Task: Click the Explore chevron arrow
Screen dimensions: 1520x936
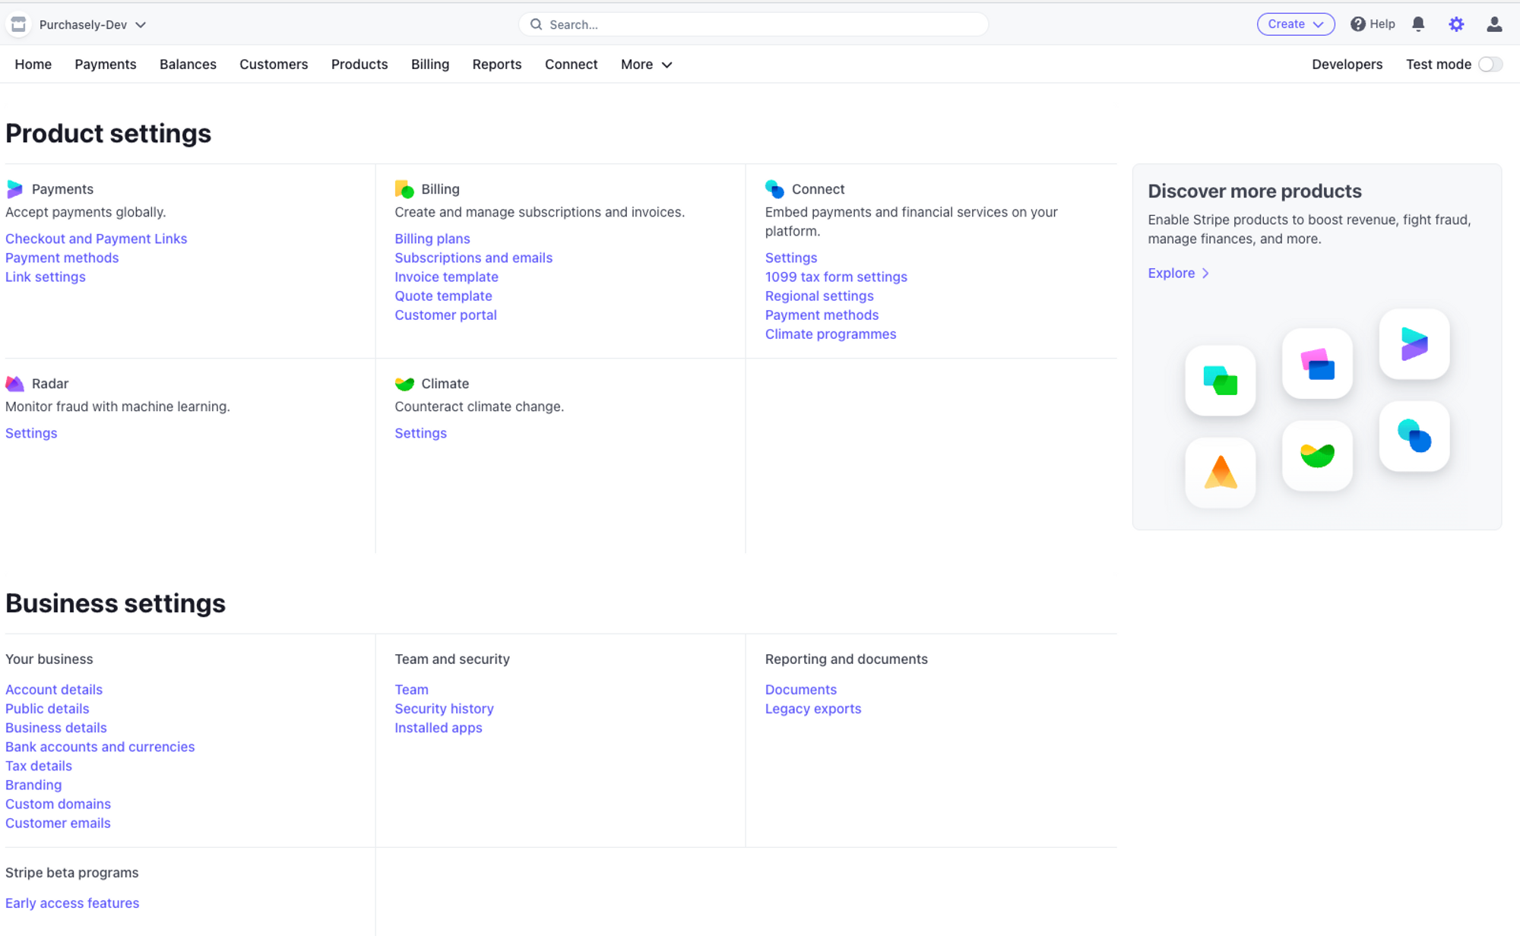Action: (x=1205, y=274)
